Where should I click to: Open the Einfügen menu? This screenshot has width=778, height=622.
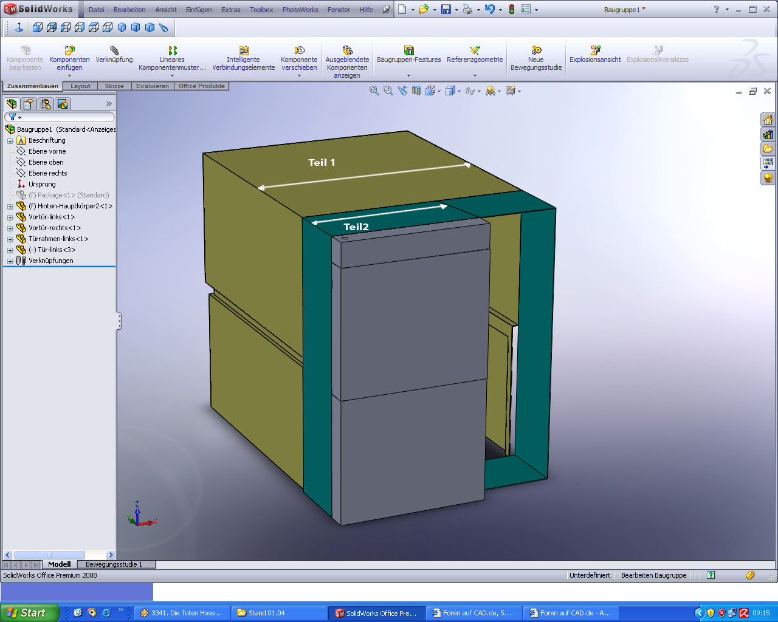(x=199, y=10)
